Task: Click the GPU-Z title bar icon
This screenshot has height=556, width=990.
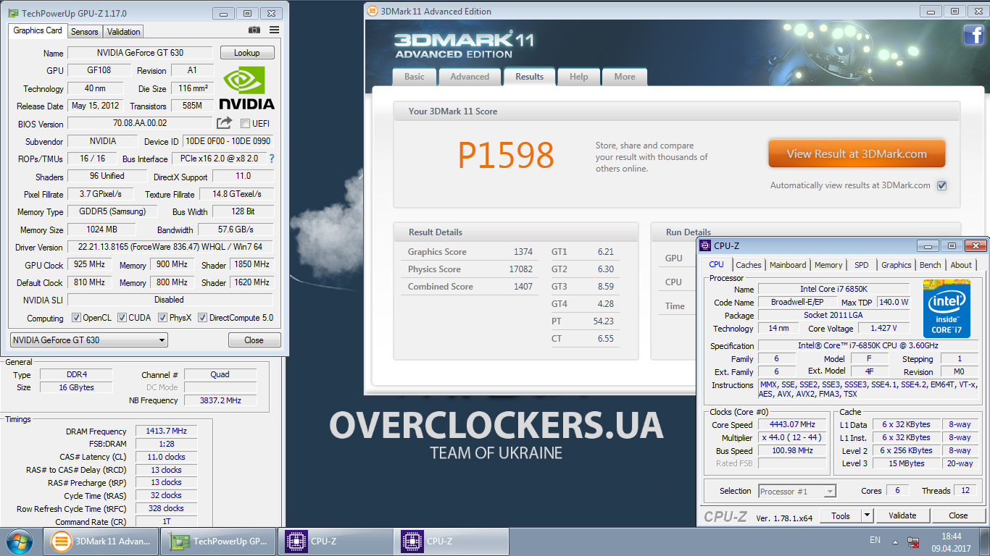Action: coord(13,13)
